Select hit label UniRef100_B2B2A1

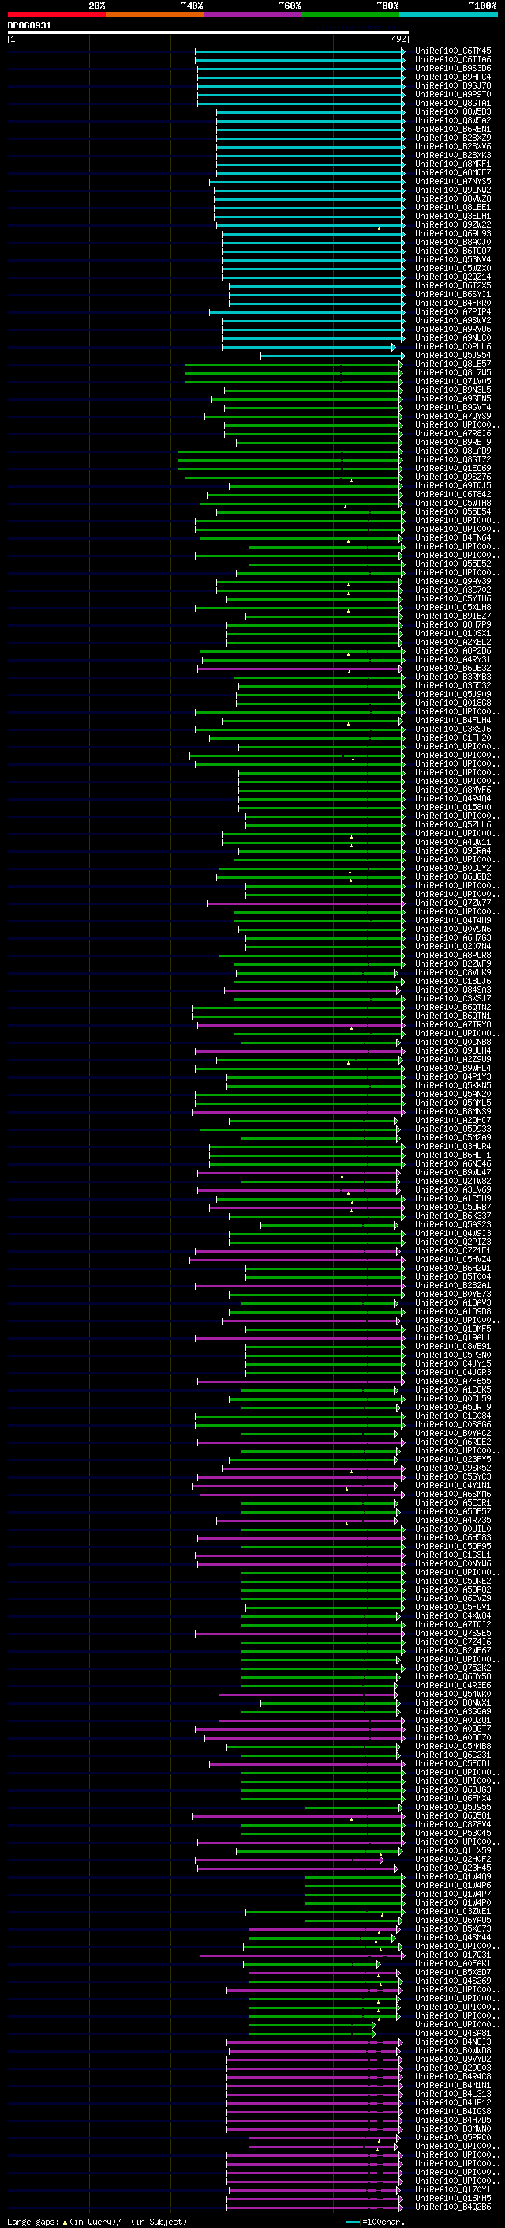(453, 1286)
